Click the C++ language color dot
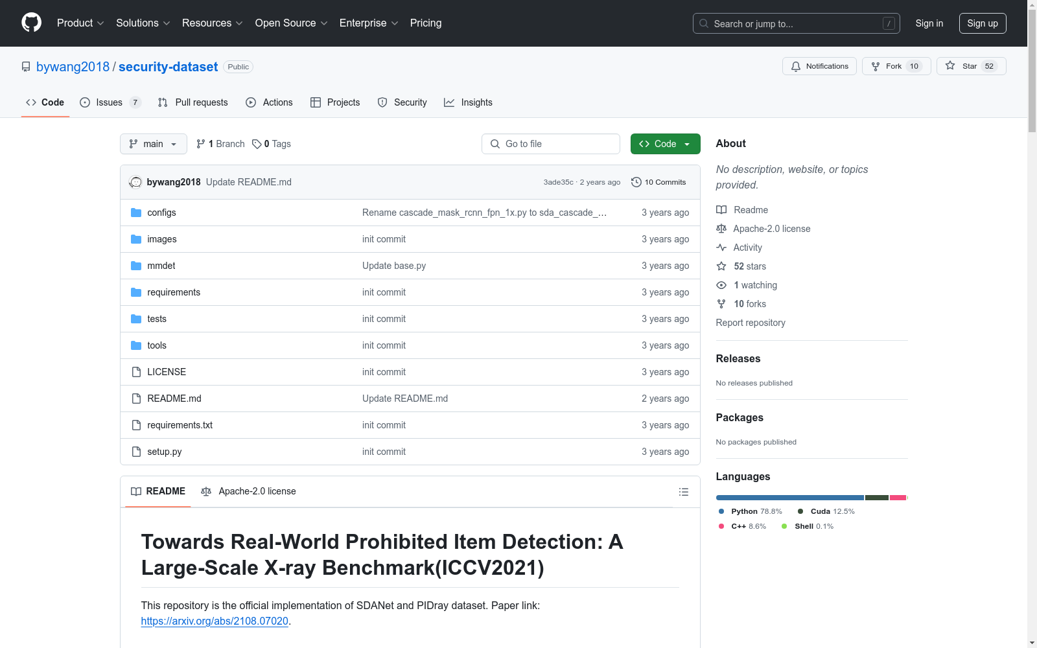This screenshot has height=648, width=1037. (721, 526)
